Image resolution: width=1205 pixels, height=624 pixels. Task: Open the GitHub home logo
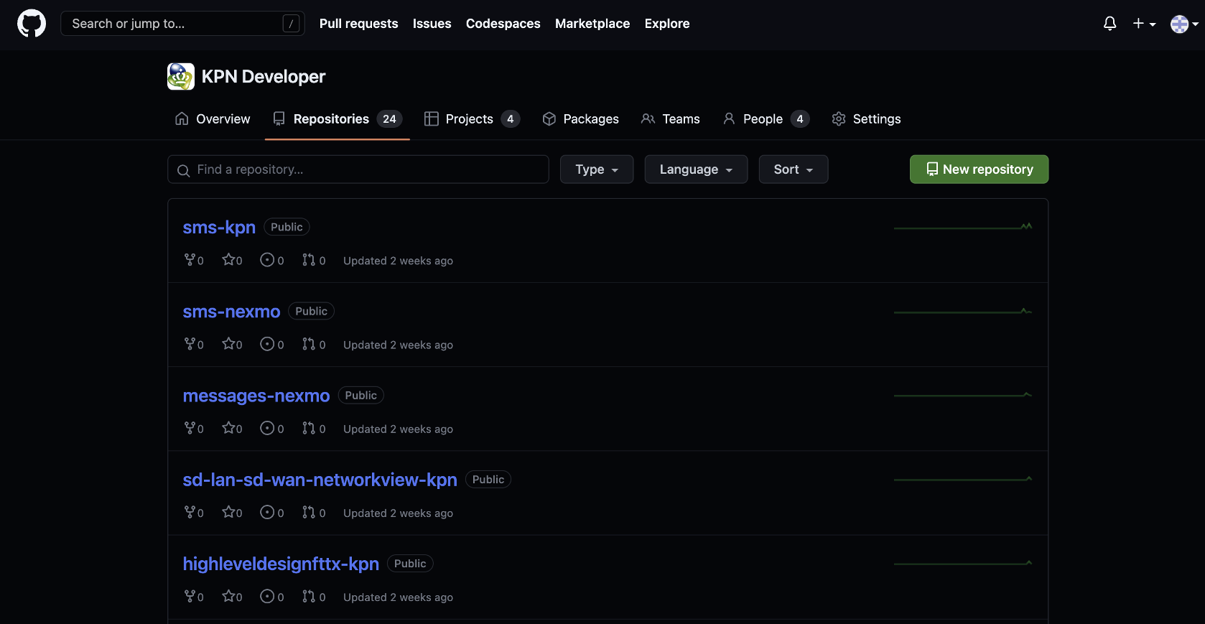pos(32,24)
